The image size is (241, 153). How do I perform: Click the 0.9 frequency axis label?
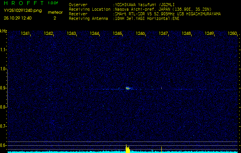[x=3, y=88]
